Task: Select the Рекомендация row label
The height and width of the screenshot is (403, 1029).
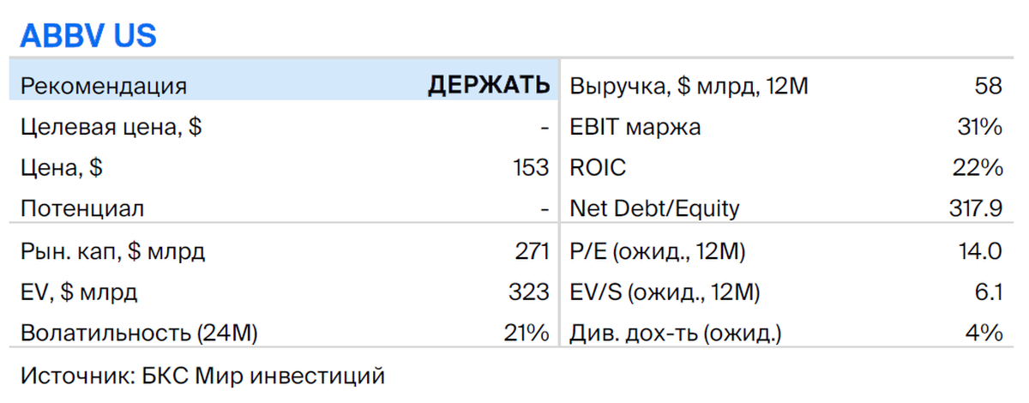Action: pos(104,87)
